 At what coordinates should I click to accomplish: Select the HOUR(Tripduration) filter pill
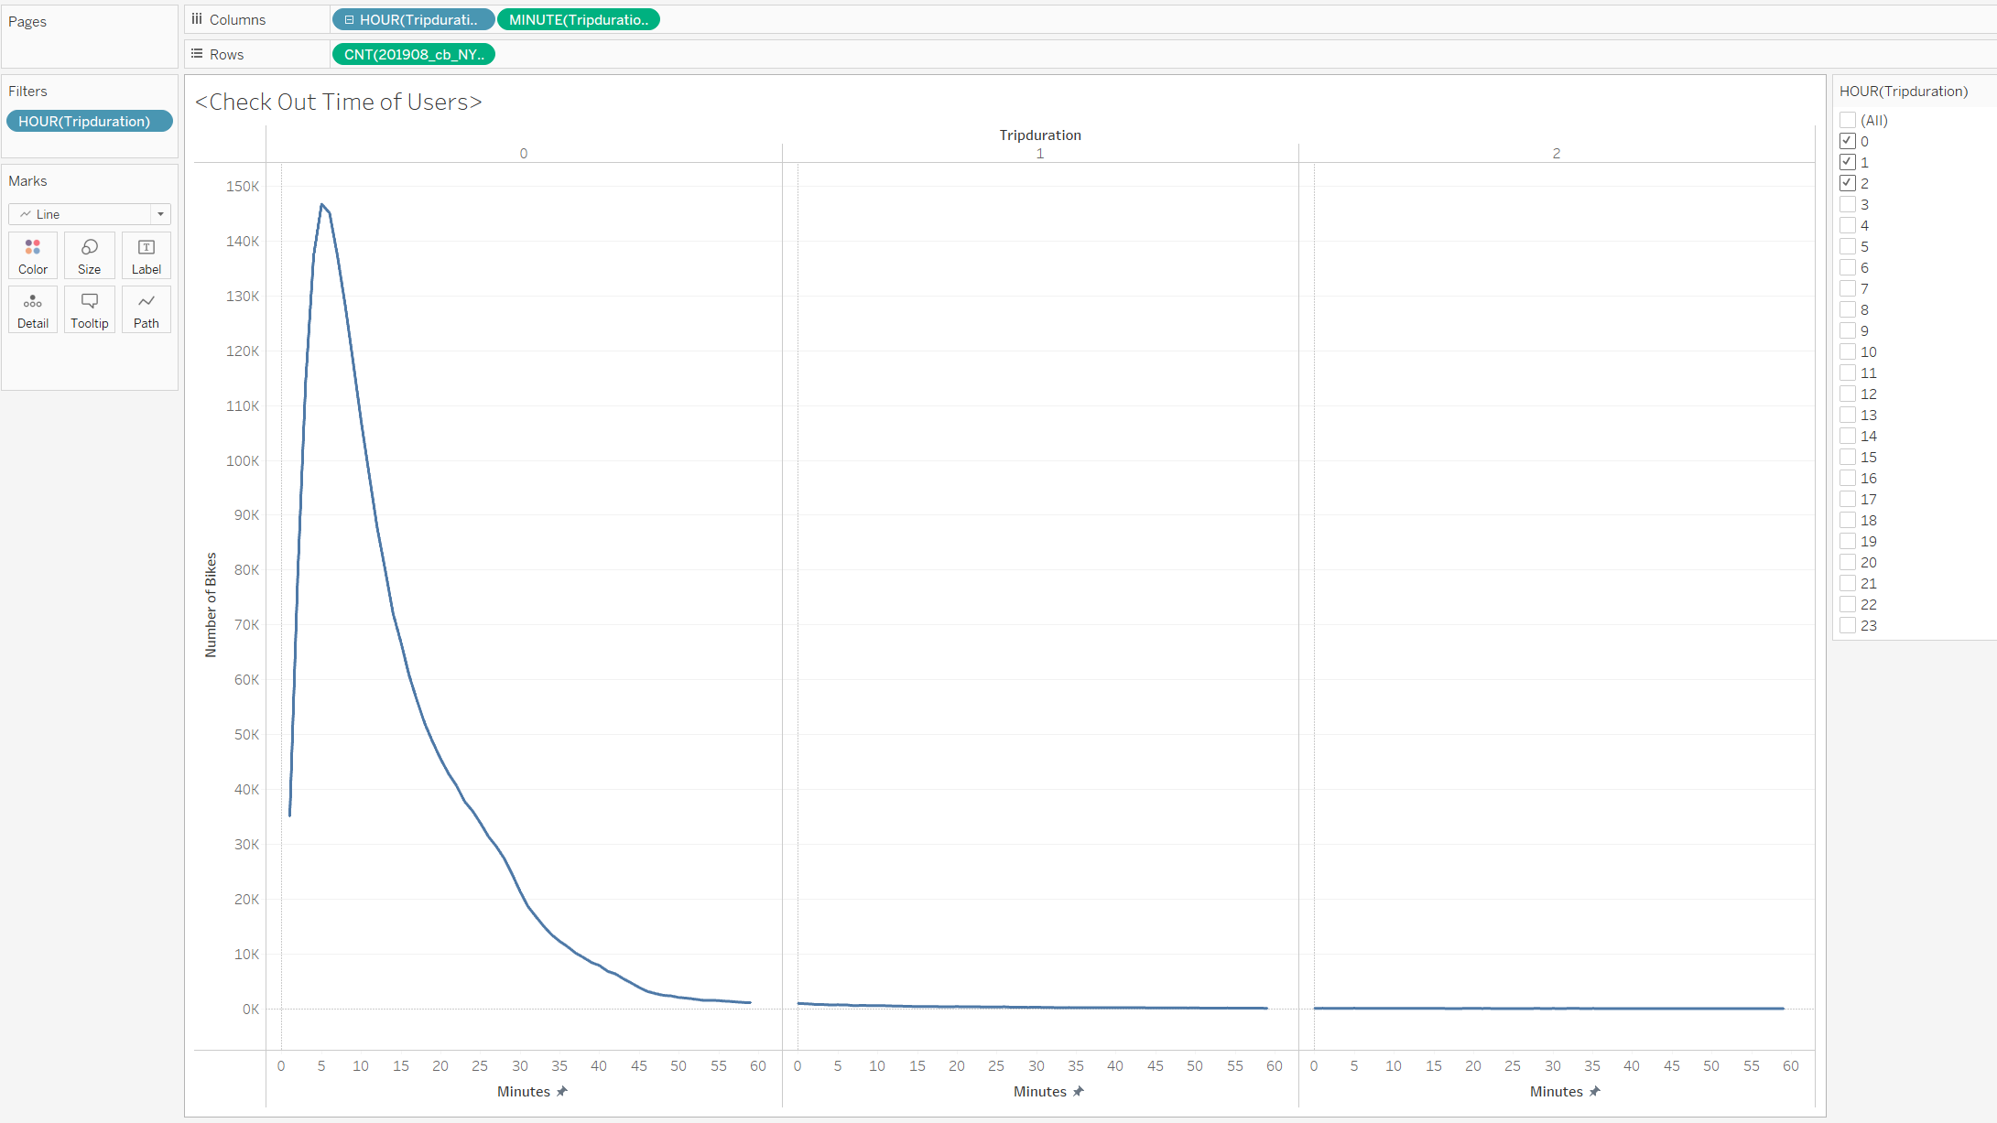coord(89,120)
